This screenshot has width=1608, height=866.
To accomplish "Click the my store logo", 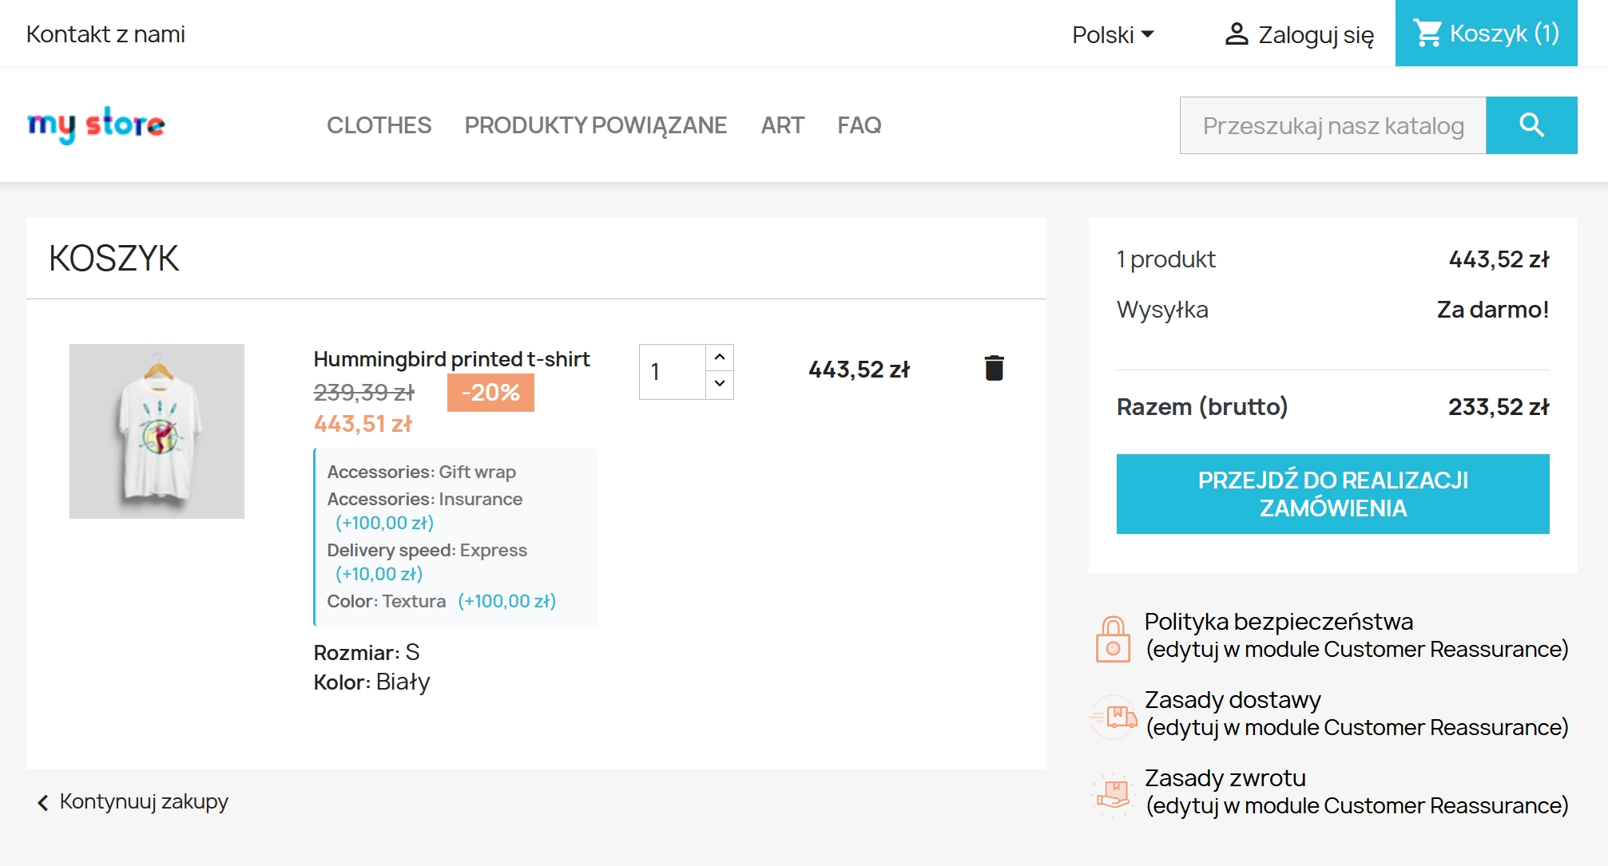I will point(96,125).
